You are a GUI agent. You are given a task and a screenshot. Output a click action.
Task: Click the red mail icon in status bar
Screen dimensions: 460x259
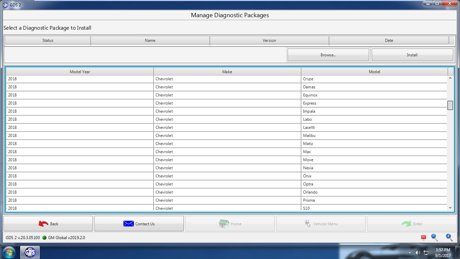click(424, 238)
